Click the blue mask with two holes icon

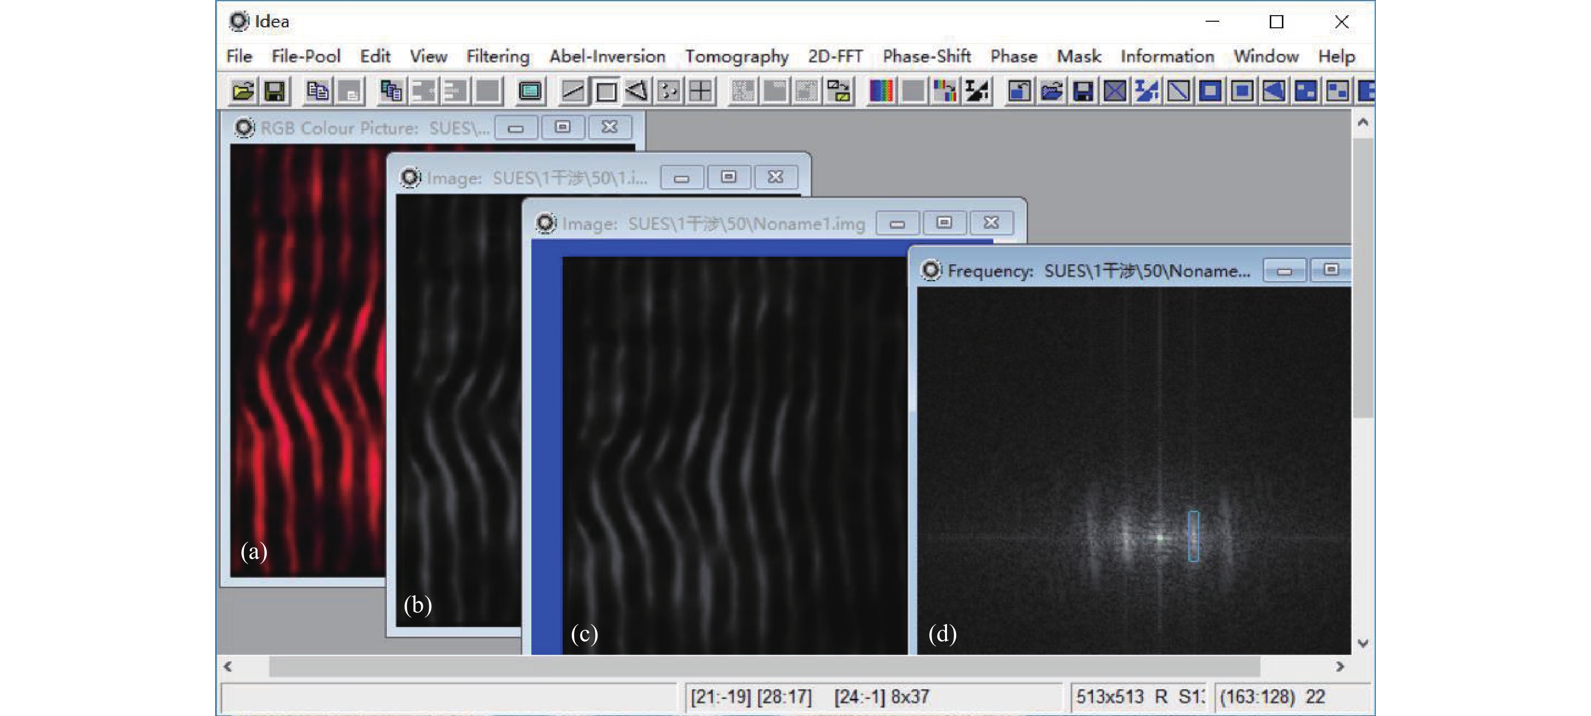(x=1306, y=91)
